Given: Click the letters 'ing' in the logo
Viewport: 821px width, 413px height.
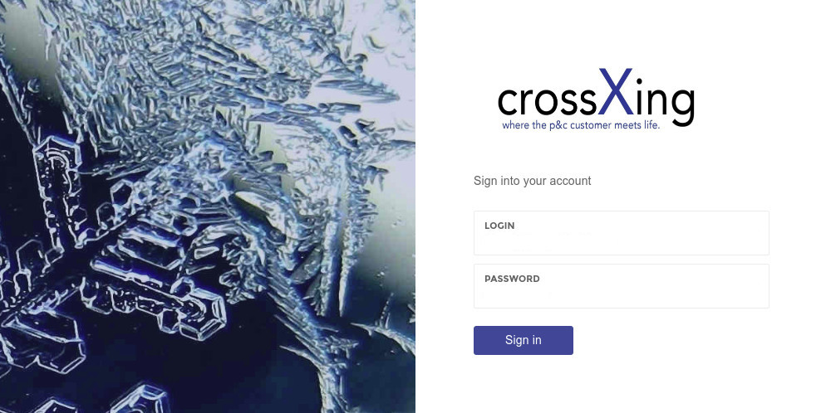Looking at the screenshot, I should tap(665, 103).
